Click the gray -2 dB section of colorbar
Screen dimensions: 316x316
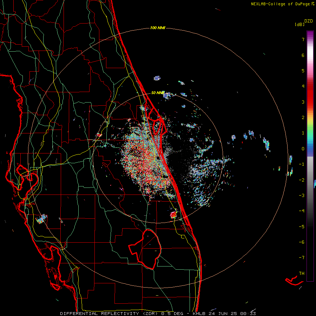pos(310,180)
